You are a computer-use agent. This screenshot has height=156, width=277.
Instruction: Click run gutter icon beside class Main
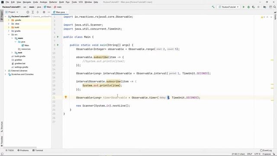pos(58,37)
